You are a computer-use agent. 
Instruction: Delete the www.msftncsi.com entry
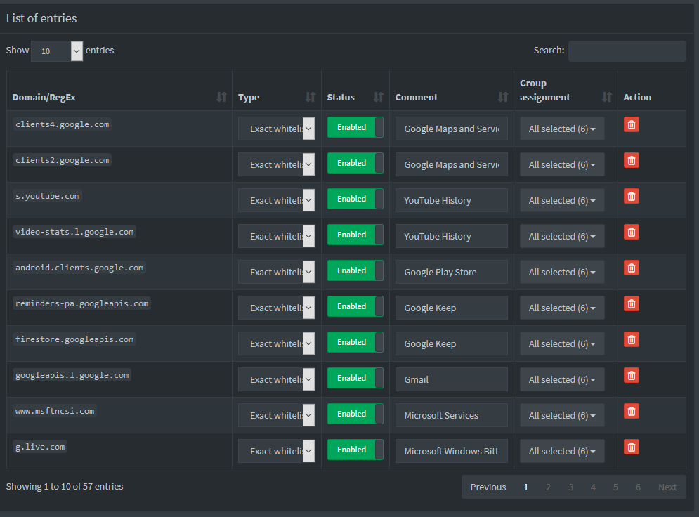(x=632, y=411)
